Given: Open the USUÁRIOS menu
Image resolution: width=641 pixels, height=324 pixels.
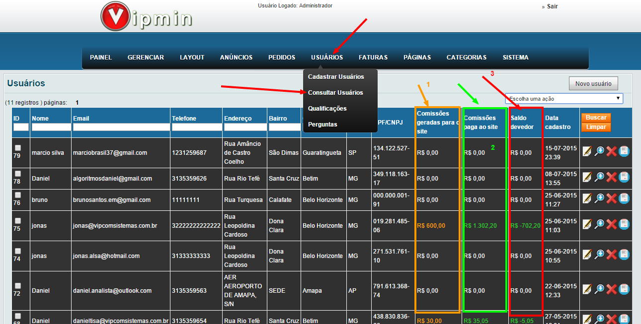Looking at the screenshot, I should coord(327,58).
